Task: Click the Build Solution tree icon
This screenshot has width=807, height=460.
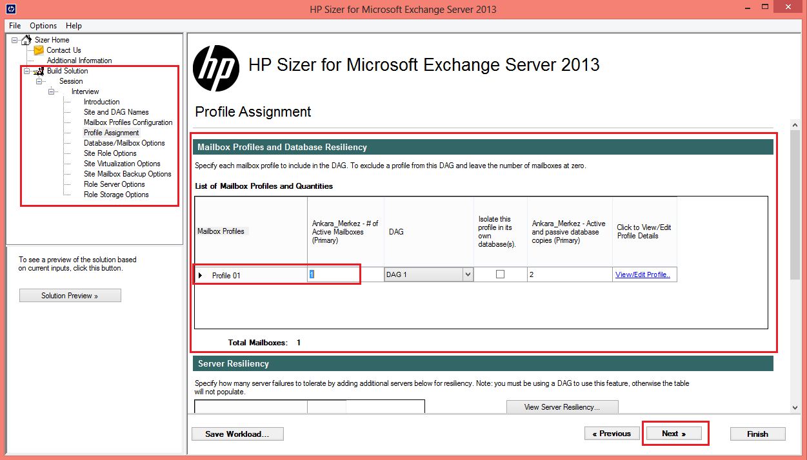Action: point(39,71)
